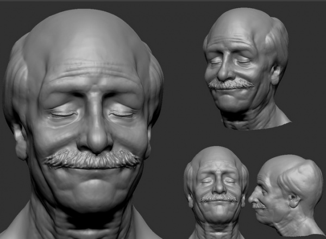Click the mustache on the top-right tilted head
The image size is (326, 239).
[x=230, y=84]
